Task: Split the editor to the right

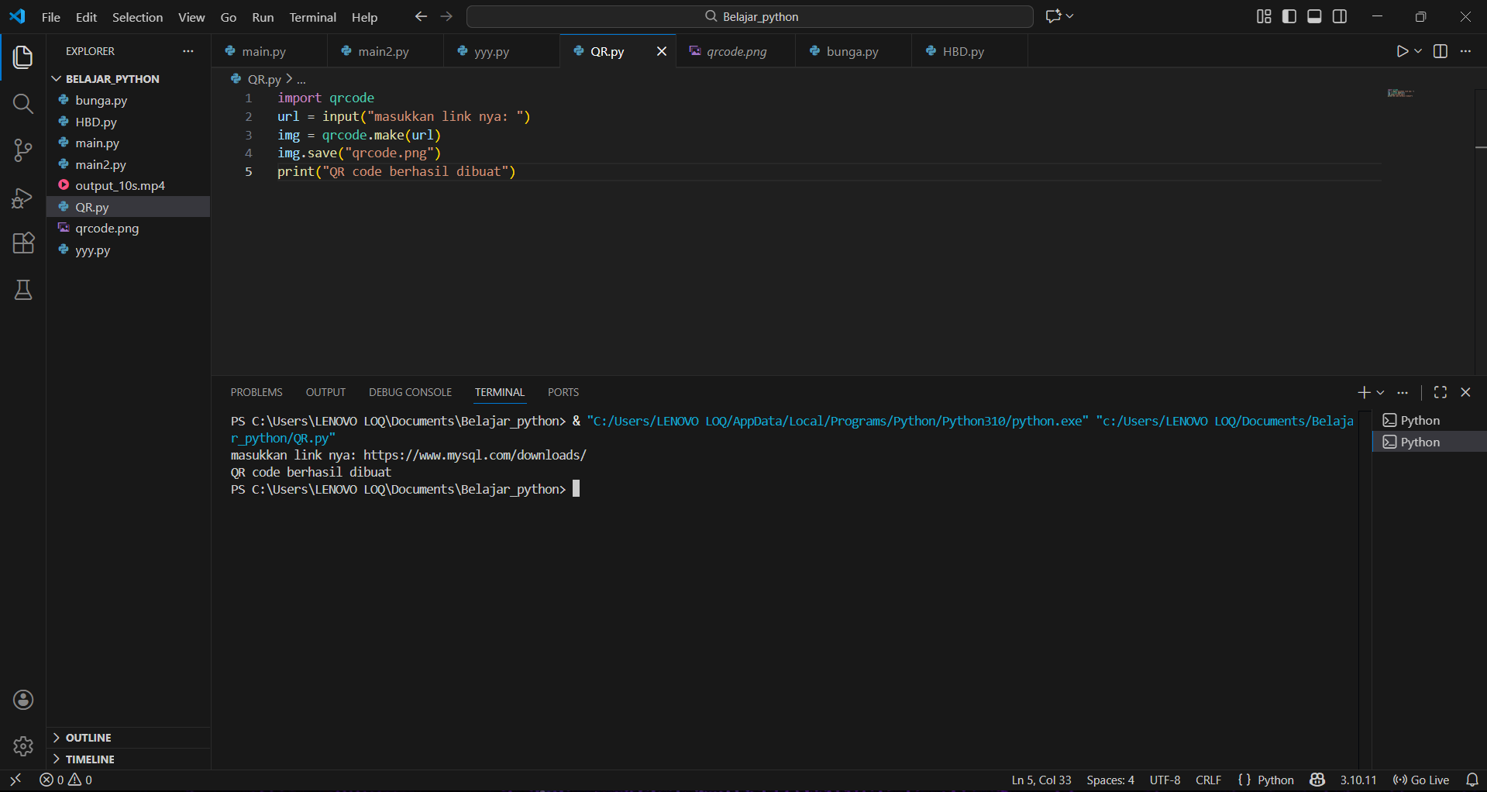Action: coord(1441,51)
